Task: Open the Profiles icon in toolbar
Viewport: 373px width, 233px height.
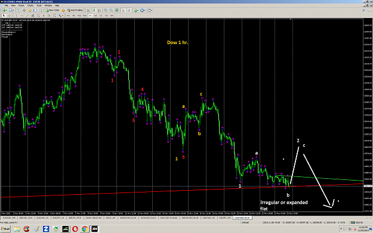Action: tap(11, 10)
